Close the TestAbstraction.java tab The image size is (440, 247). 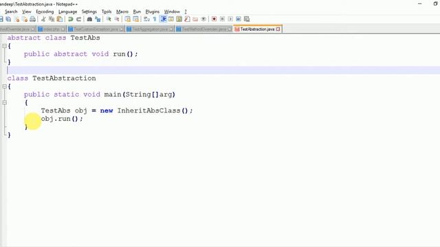click(278, 29)
